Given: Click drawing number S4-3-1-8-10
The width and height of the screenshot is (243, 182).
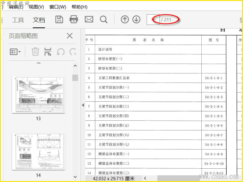Looking at the screenshot, I should [x=214, y=164].
